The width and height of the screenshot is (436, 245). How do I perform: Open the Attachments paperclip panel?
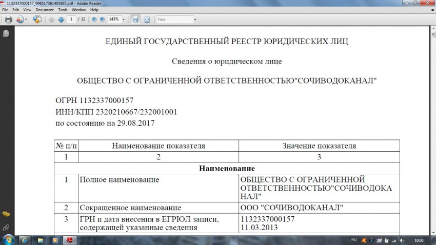[6, 227]
